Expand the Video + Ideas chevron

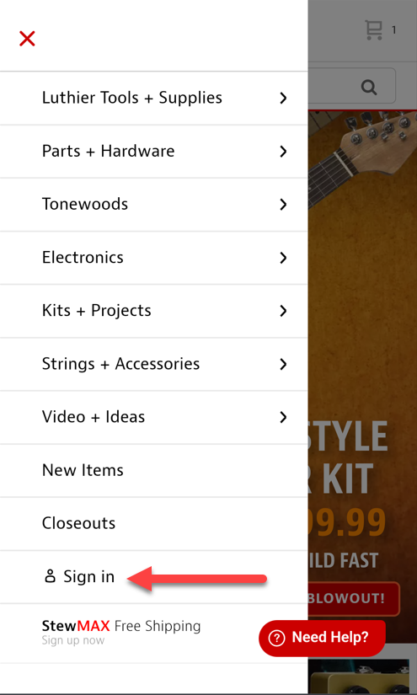[x=283, y=417]
